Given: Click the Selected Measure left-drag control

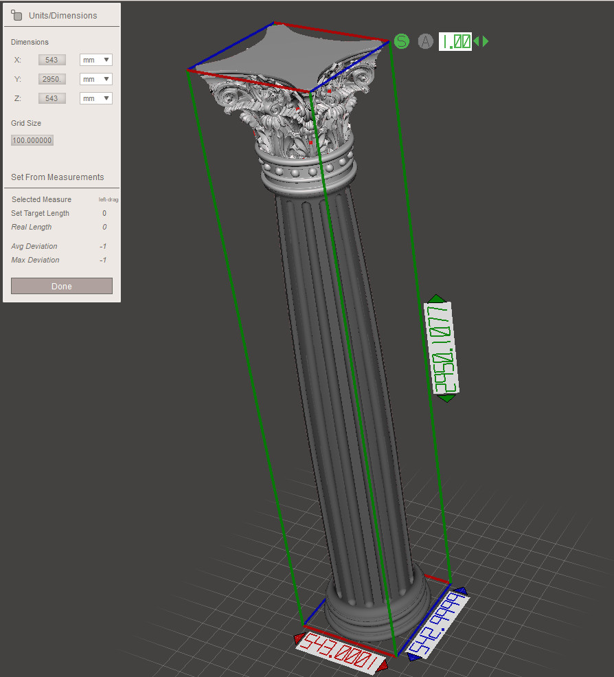Looking at the screenshot, I should click(108, 199).
